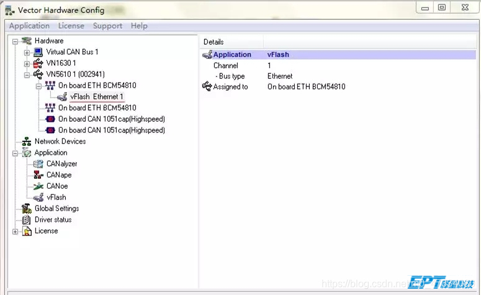Open the Help menu
The image size is (481, 295).
pos(139,26)
